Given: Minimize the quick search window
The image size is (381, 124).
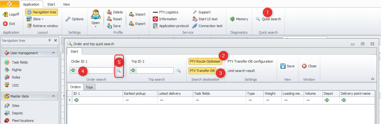Looking at the screenshot, I should coord(353,44).
